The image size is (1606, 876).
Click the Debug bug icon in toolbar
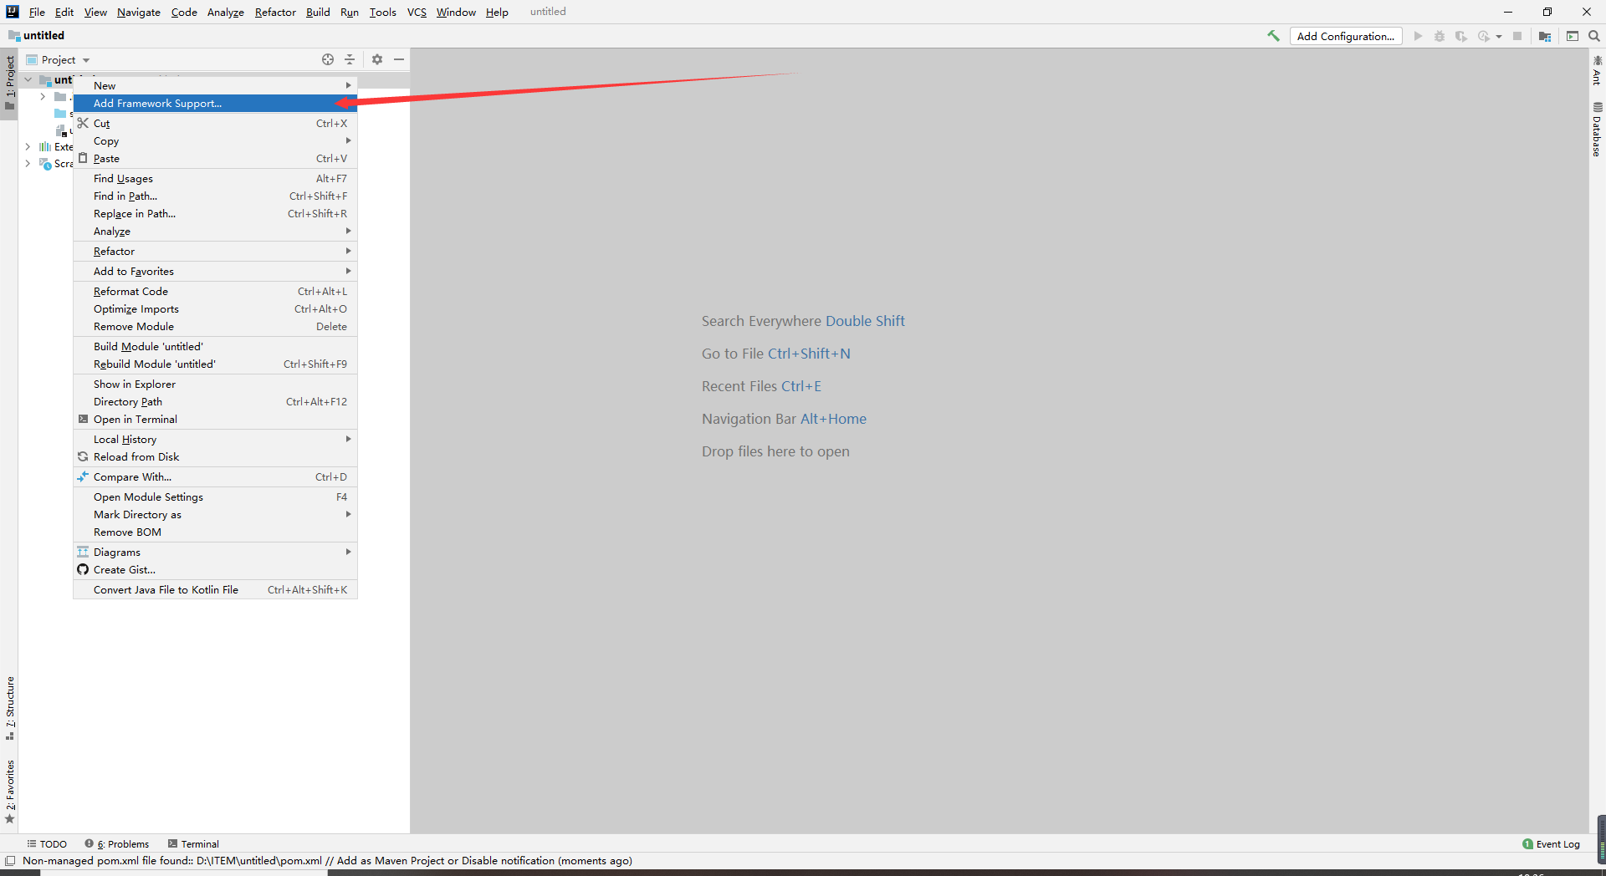pyautogui.click(x=1440, y=36)
